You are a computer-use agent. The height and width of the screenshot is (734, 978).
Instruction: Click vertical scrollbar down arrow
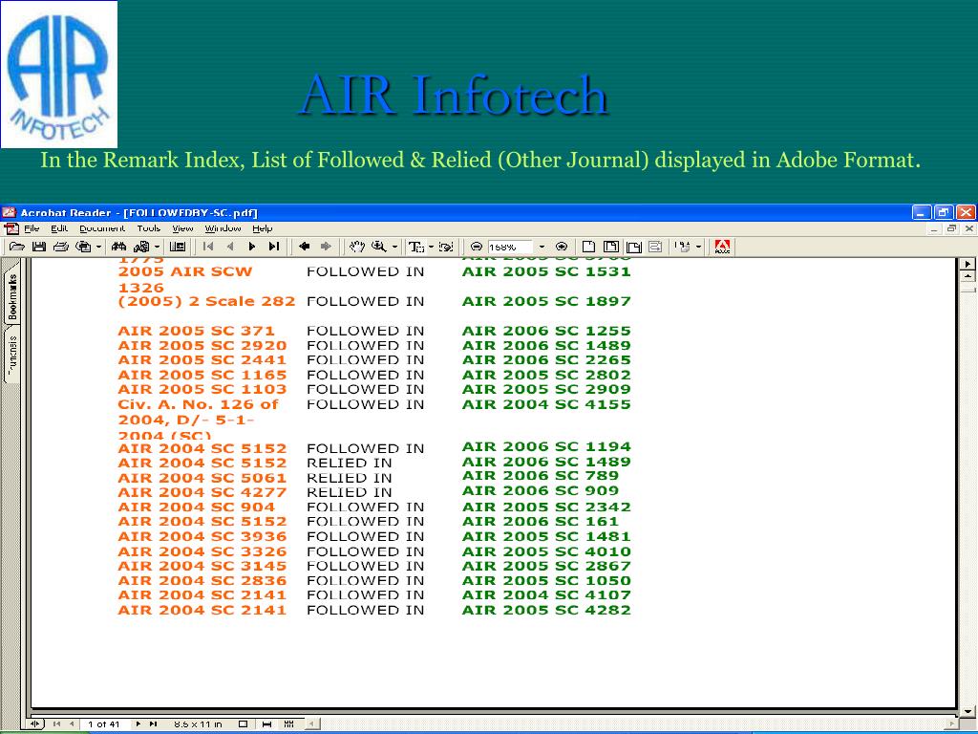pyautogui.click(x=967, y=711)
